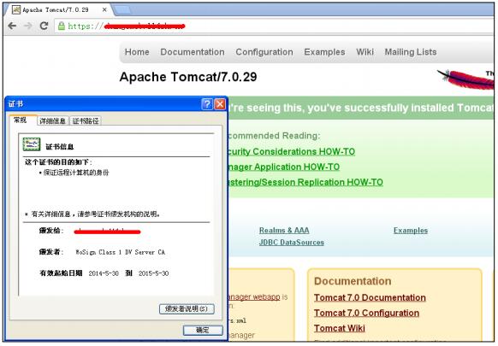The image size is (498, 346).
Task: Follow the JDBC DataSources link
Action: (291, 243)
